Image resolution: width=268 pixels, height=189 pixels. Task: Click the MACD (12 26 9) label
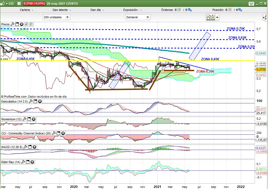(12, 147)
